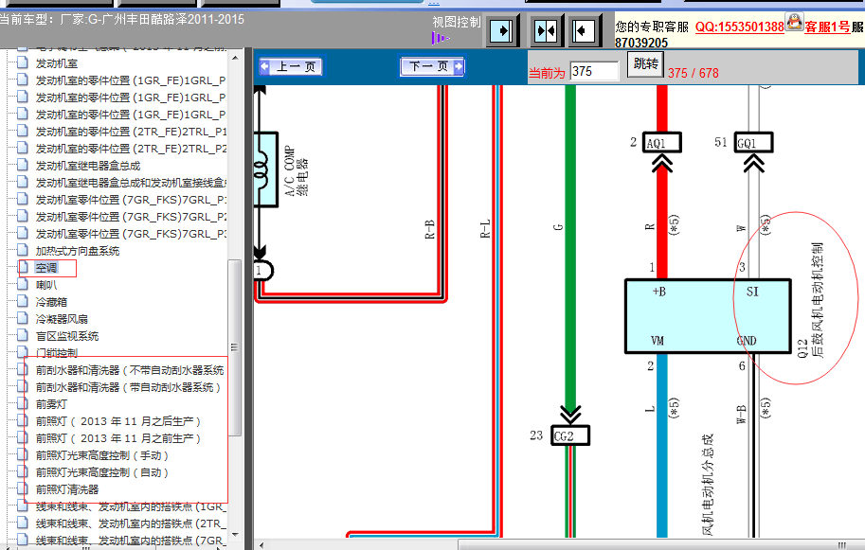The width and height of the screenshot is (865, 550).
Task: Click the 跳转 jump button
Action: click(645, 64)
